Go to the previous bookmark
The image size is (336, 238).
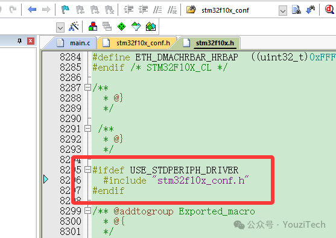point(80,10)
